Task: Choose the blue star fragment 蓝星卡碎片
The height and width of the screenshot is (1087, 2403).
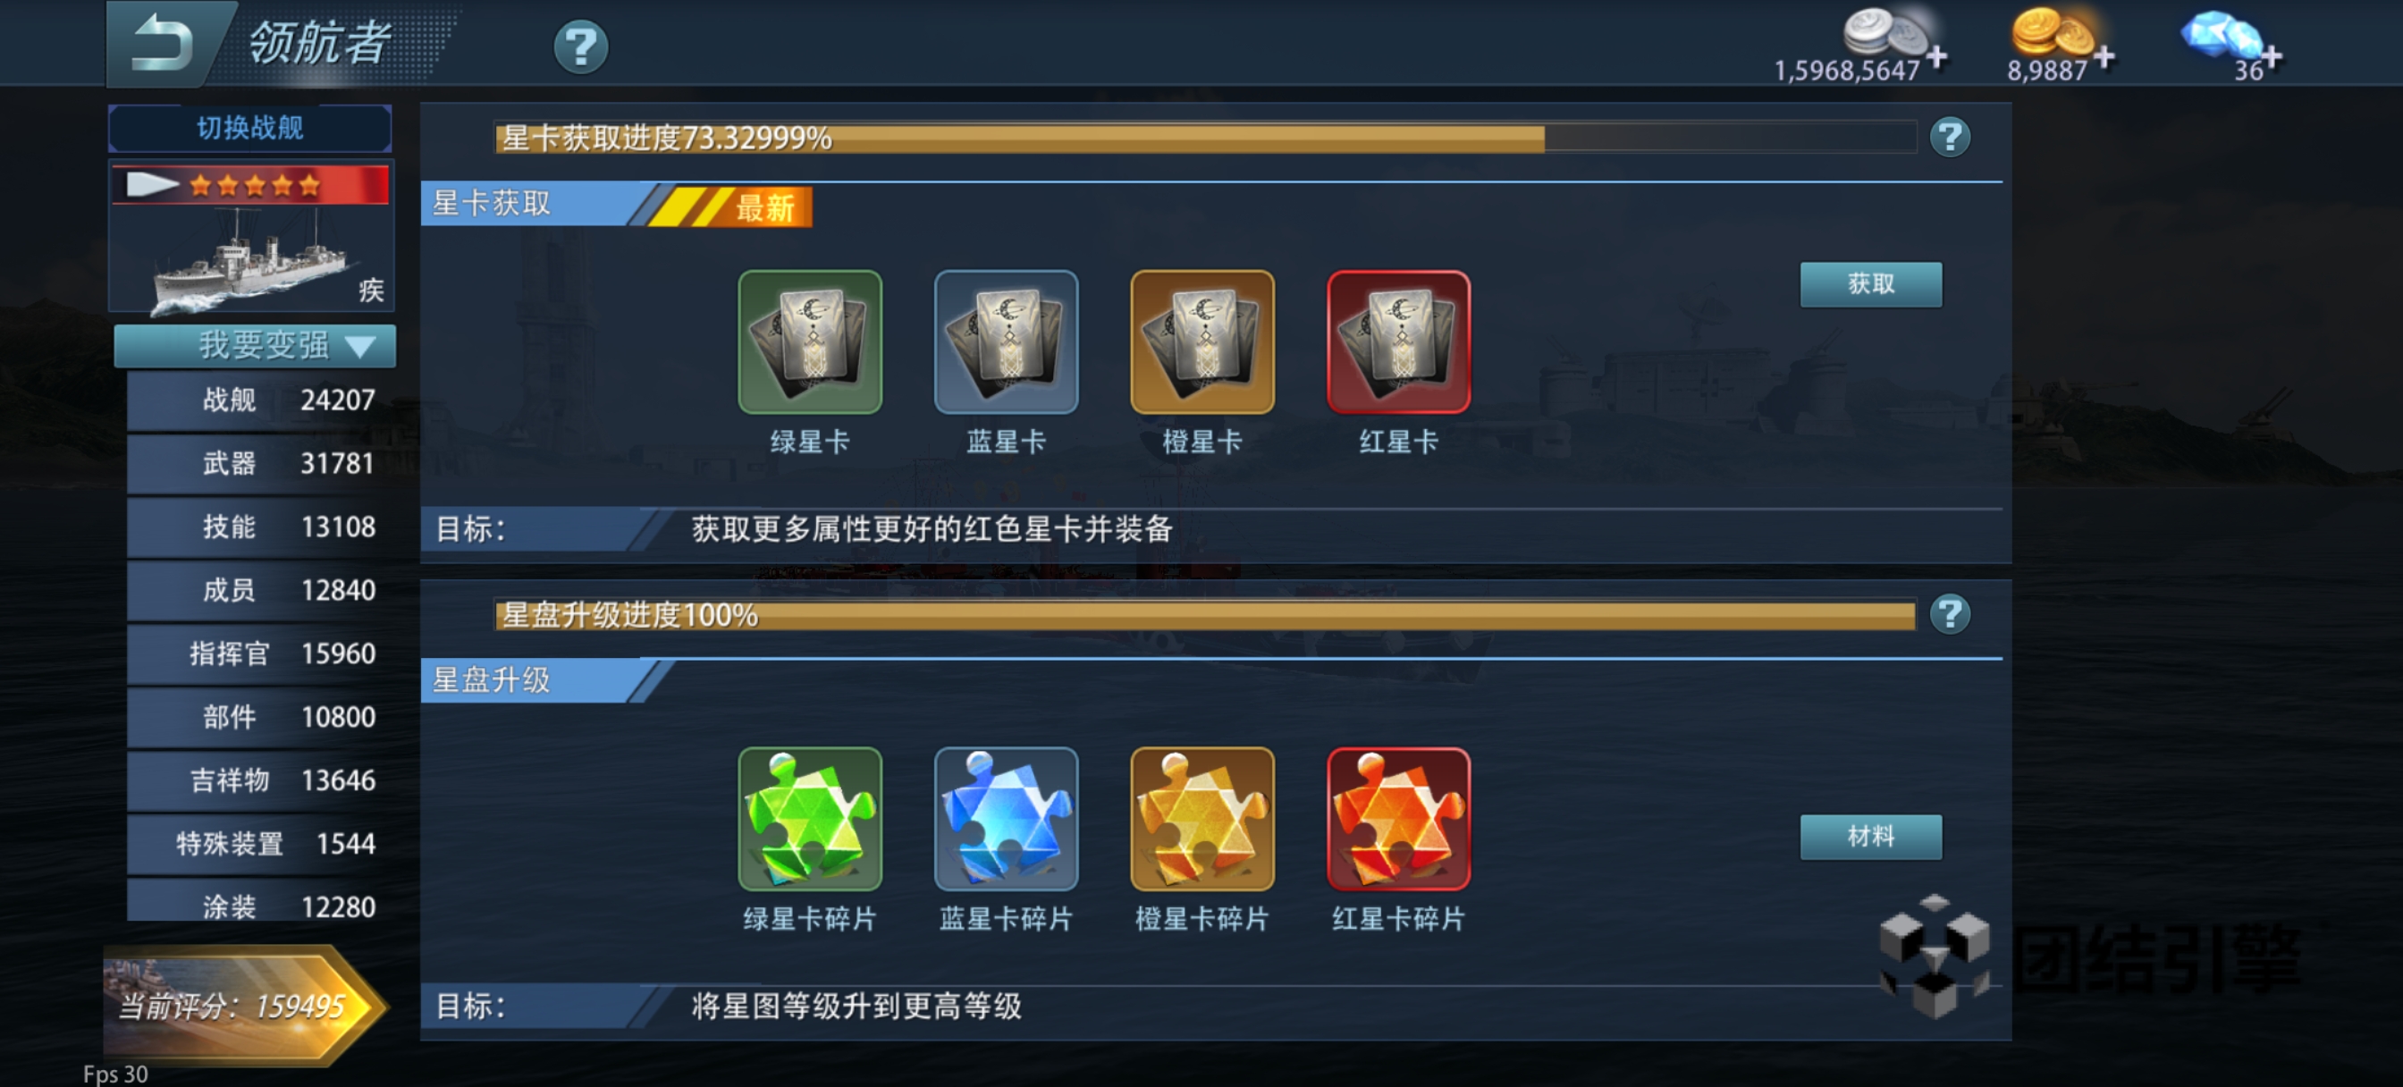Action: tap(1006, 819)
